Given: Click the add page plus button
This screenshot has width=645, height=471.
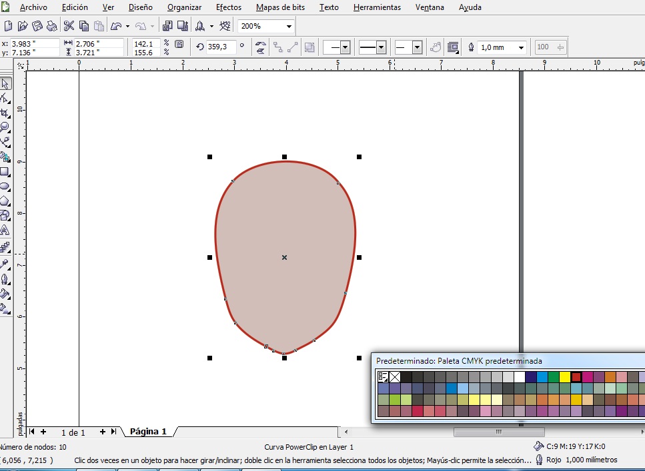Looking at the screenshot, I should tap(103, 432).
